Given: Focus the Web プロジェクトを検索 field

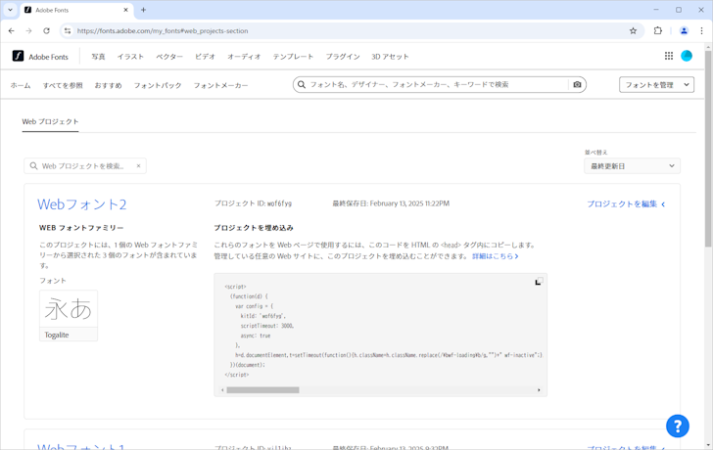Looking at the screenshot, I should tap(84, 165).
